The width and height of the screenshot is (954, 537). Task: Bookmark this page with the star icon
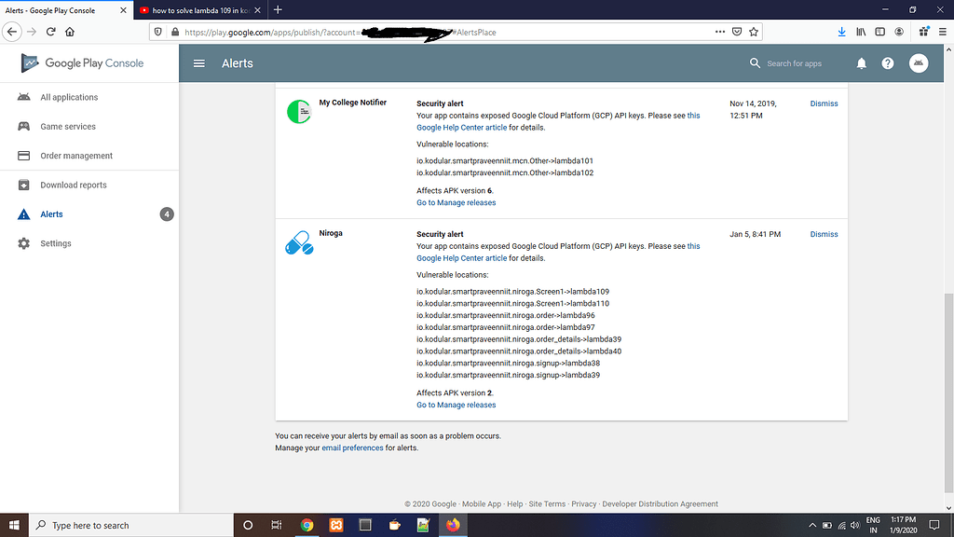click(x=753, y=32)
